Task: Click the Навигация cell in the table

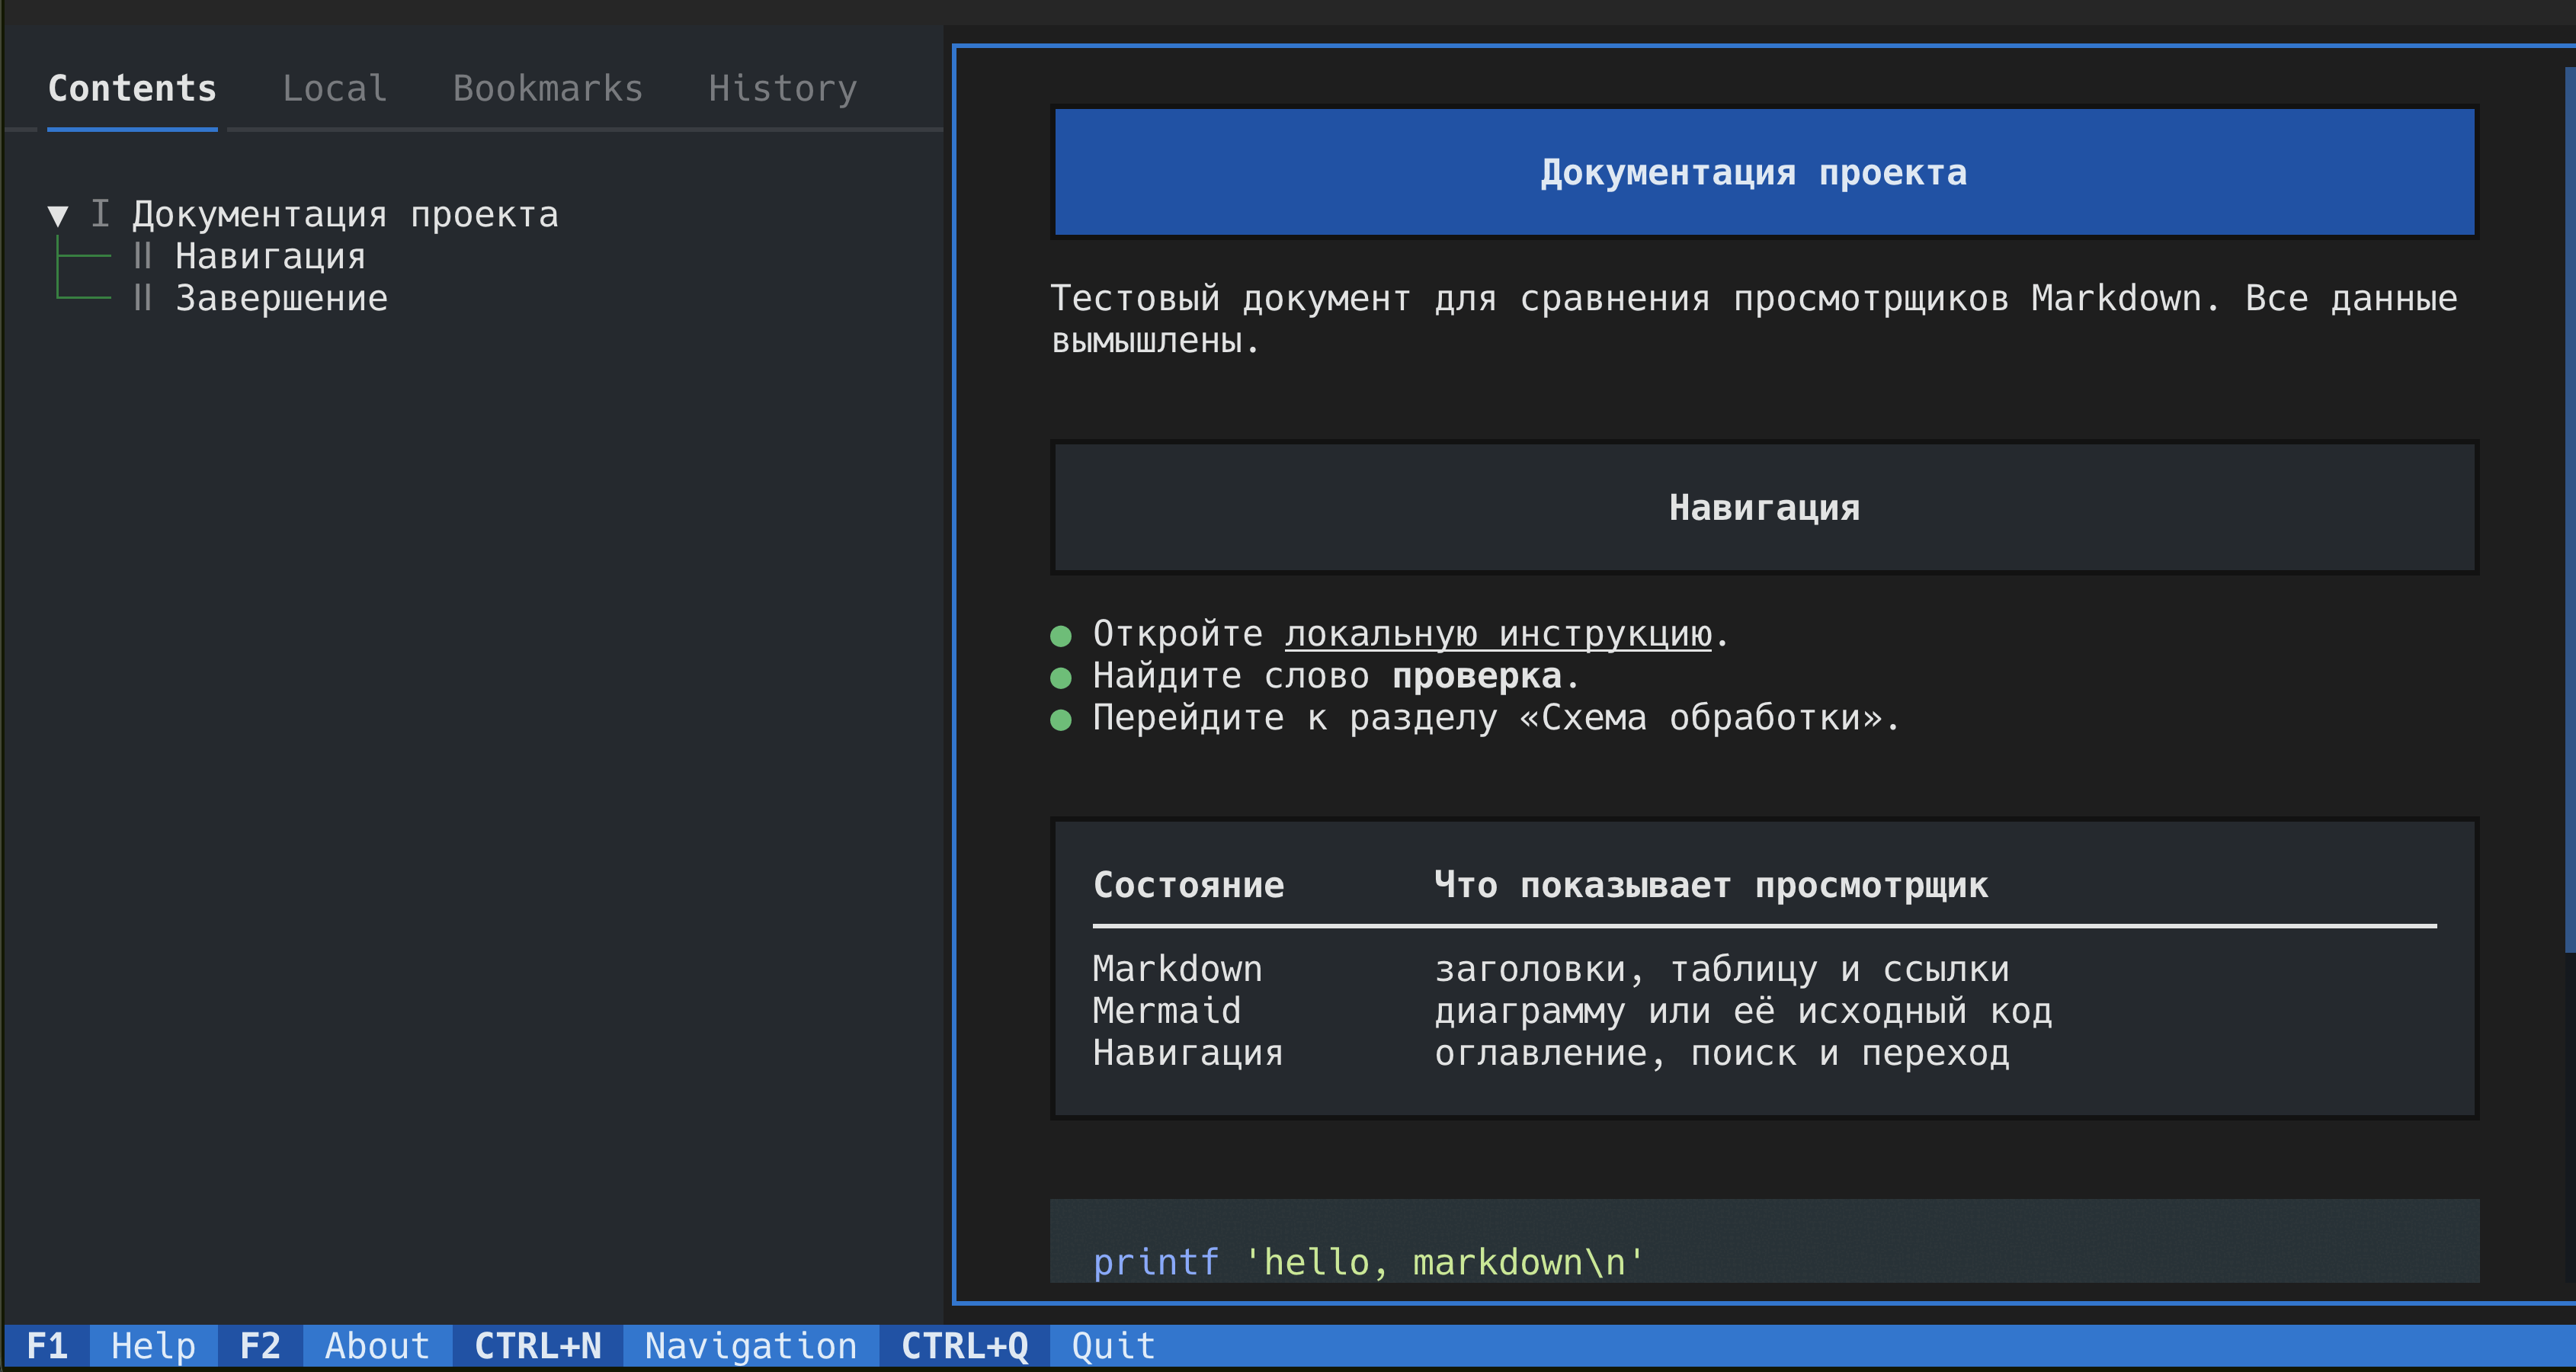Action: [x=1187, y=1053]
